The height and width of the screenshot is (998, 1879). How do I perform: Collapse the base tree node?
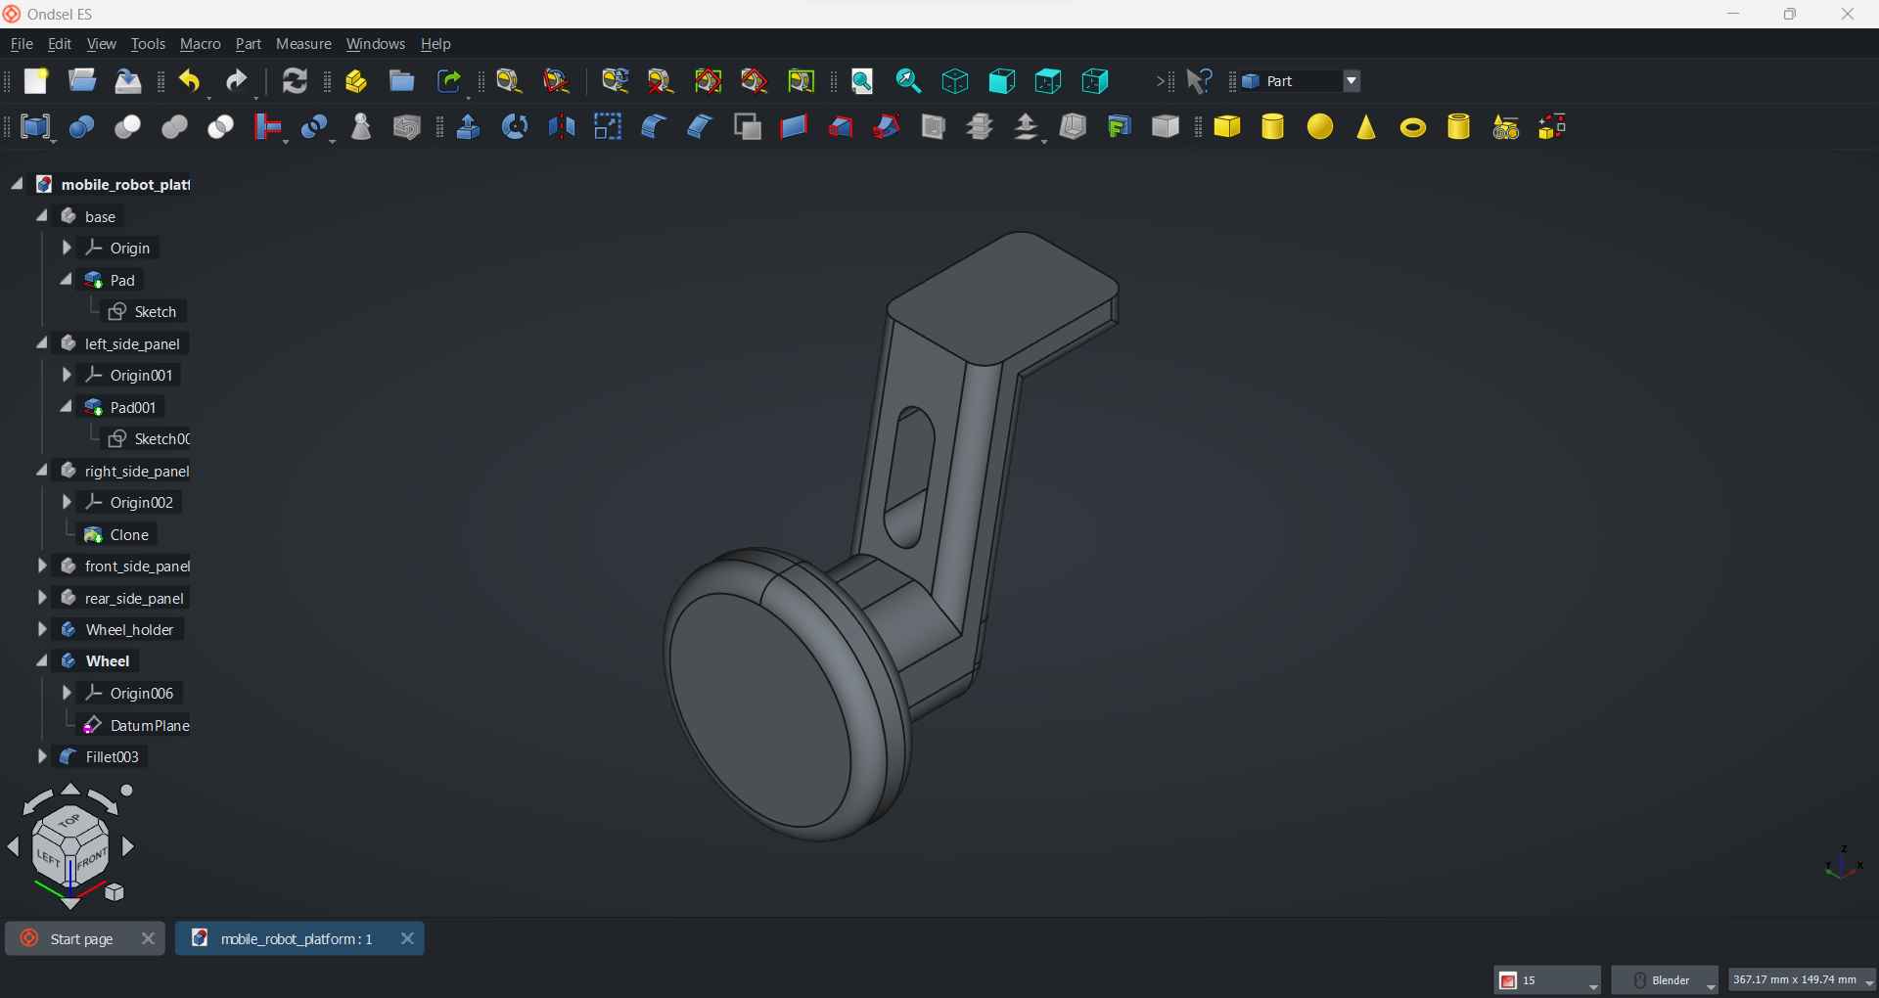point(42,216)
